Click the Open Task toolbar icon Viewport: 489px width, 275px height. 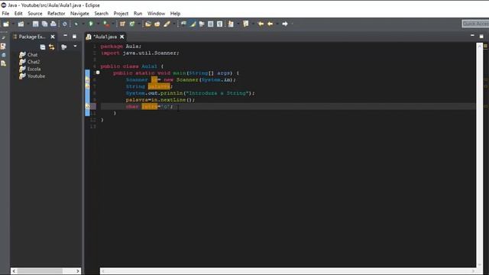(x=157, y=24)
